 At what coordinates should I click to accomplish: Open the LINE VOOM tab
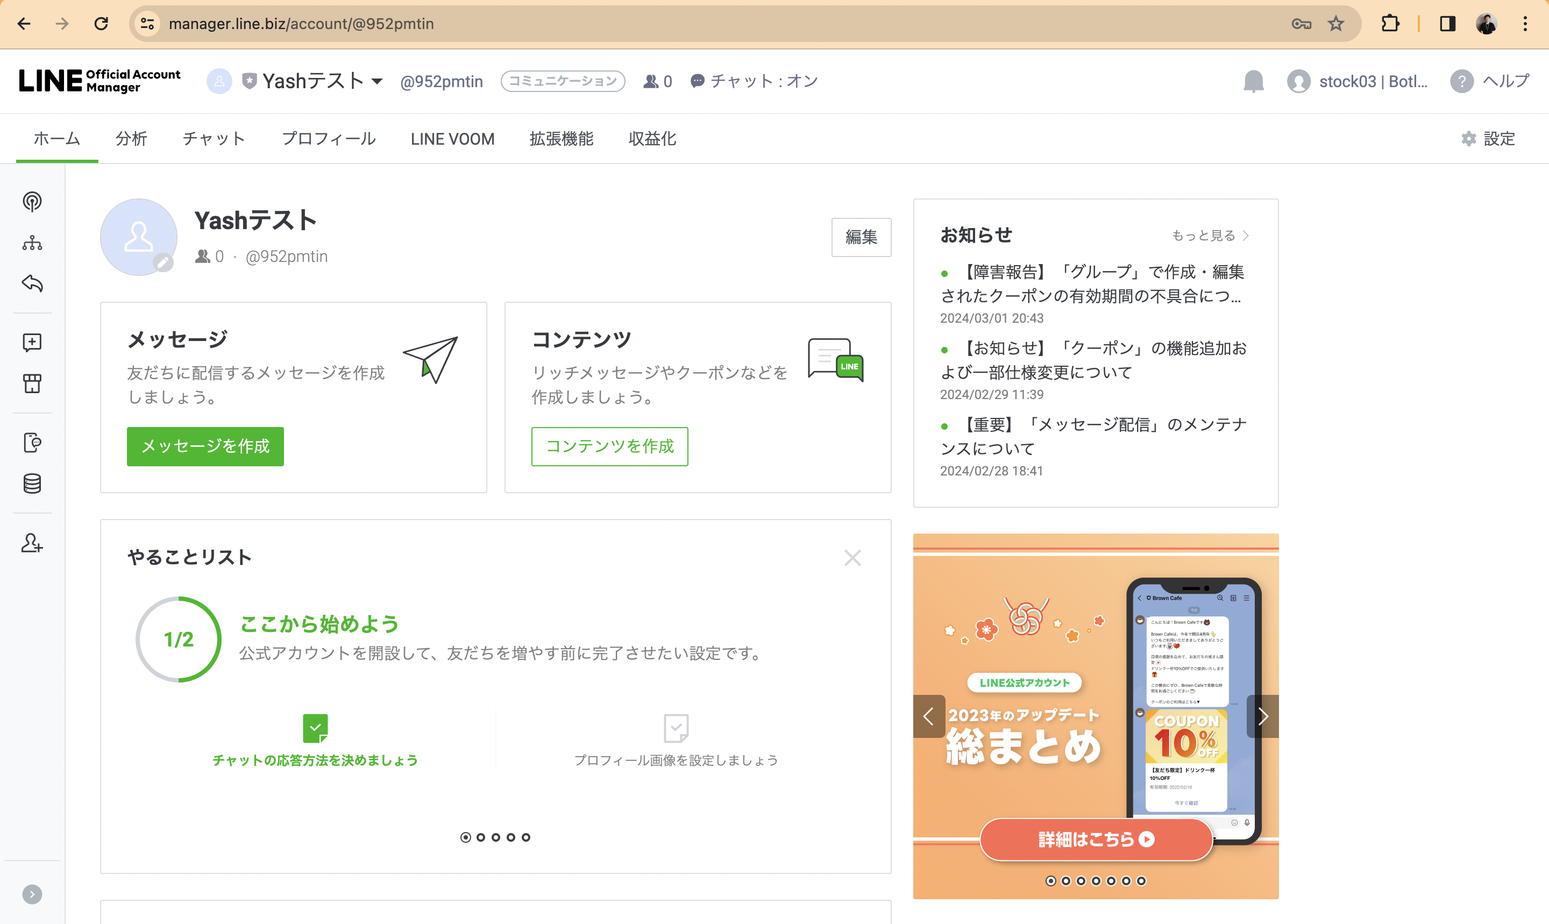click(x=452, y=139)
